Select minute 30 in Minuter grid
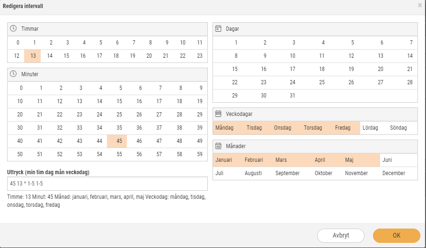Screen dimensions: 426x248 click(x=20, y=128)
